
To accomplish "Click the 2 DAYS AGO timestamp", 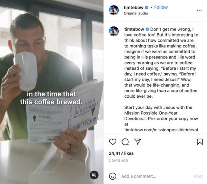I will (118, 161).
